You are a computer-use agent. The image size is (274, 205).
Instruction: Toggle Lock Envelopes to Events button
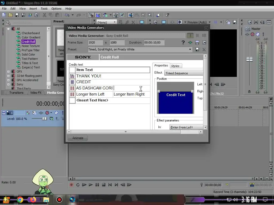click(x=116, y=15)
